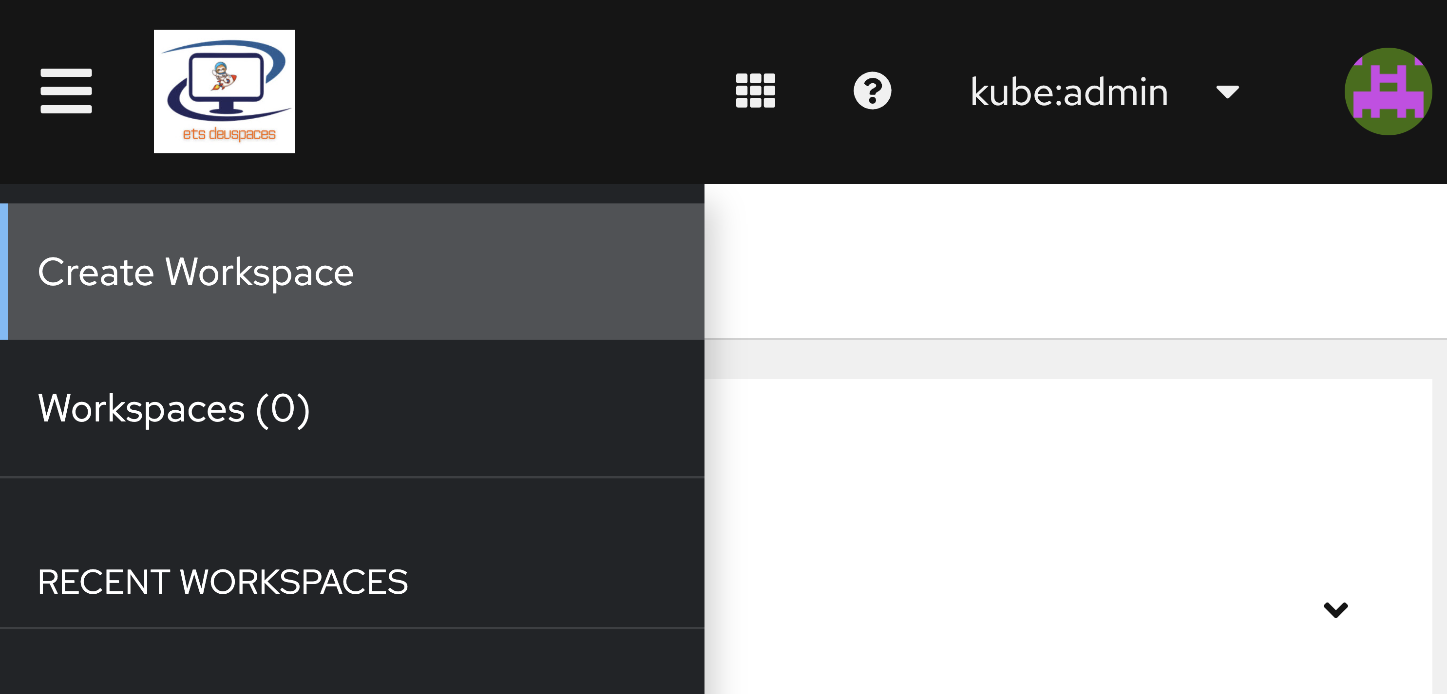This screenshot has width=1447, height=694.
Task: Click the RECENT WORKSPACES section heading
Action: pyautogui.click(x=223, y=582)
